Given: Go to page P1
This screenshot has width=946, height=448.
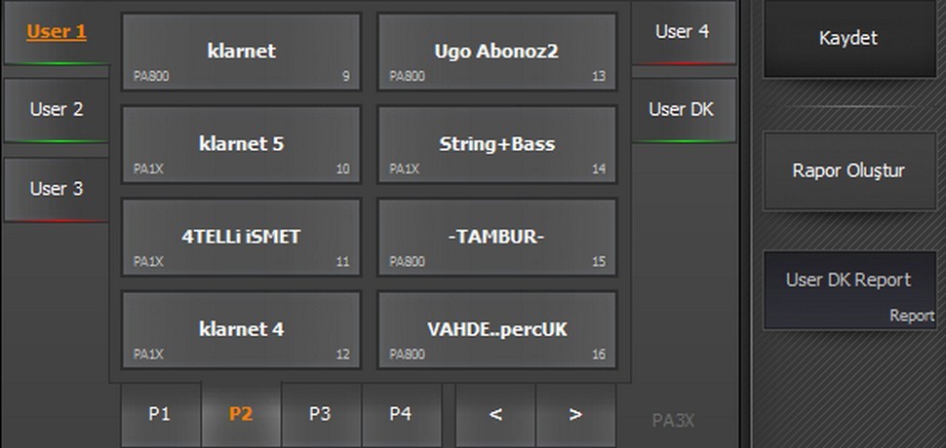Looking at the screenshot, I should pos(160,414).
